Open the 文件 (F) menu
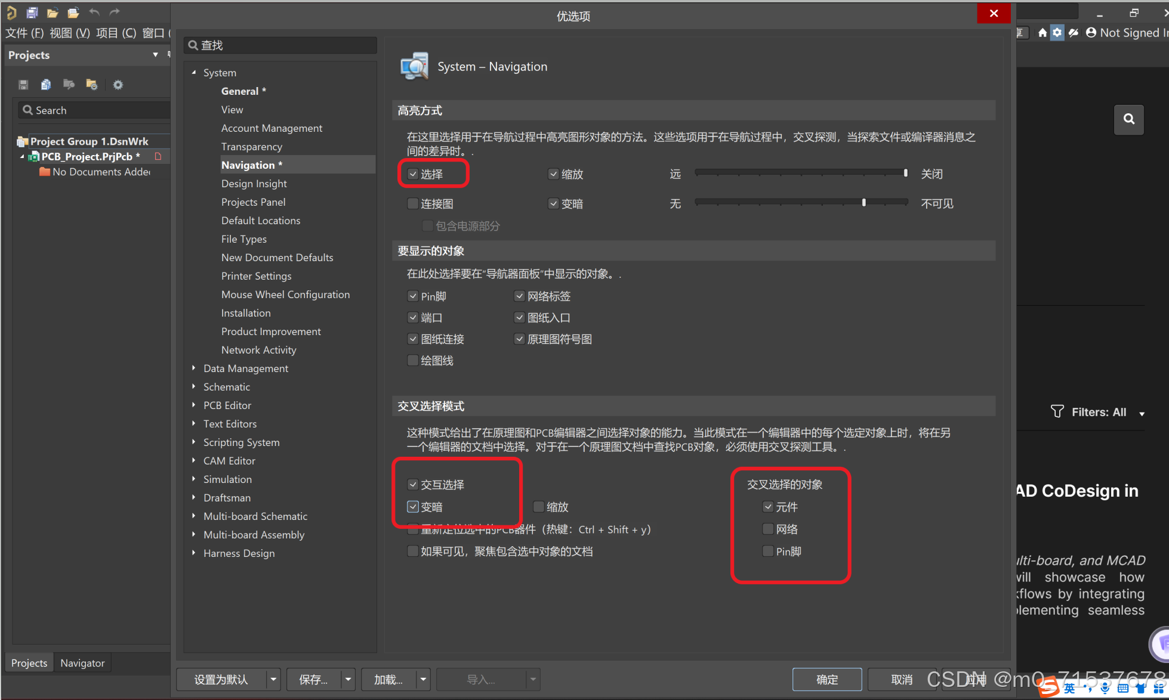This screenshot has width=1169, height=700. click(x=24, y=33)
